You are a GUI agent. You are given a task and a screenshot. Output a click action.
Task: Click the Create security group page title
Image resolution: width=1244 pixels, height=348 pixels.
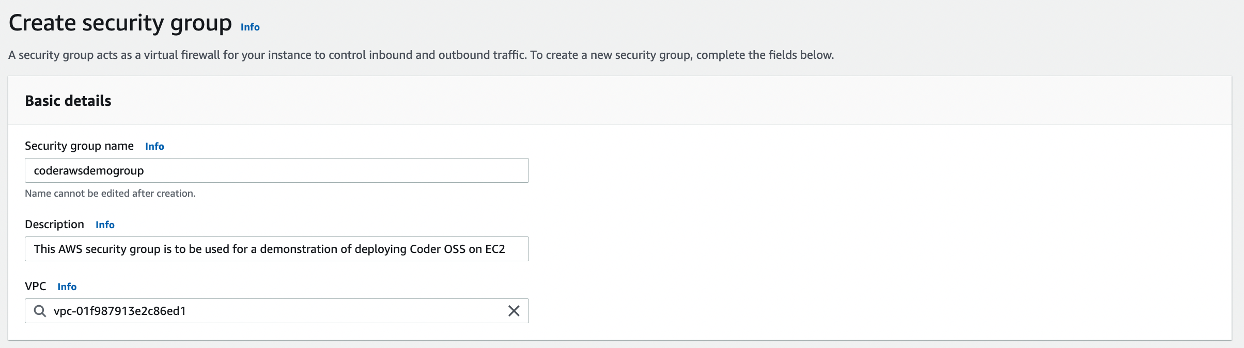(120, 23)
